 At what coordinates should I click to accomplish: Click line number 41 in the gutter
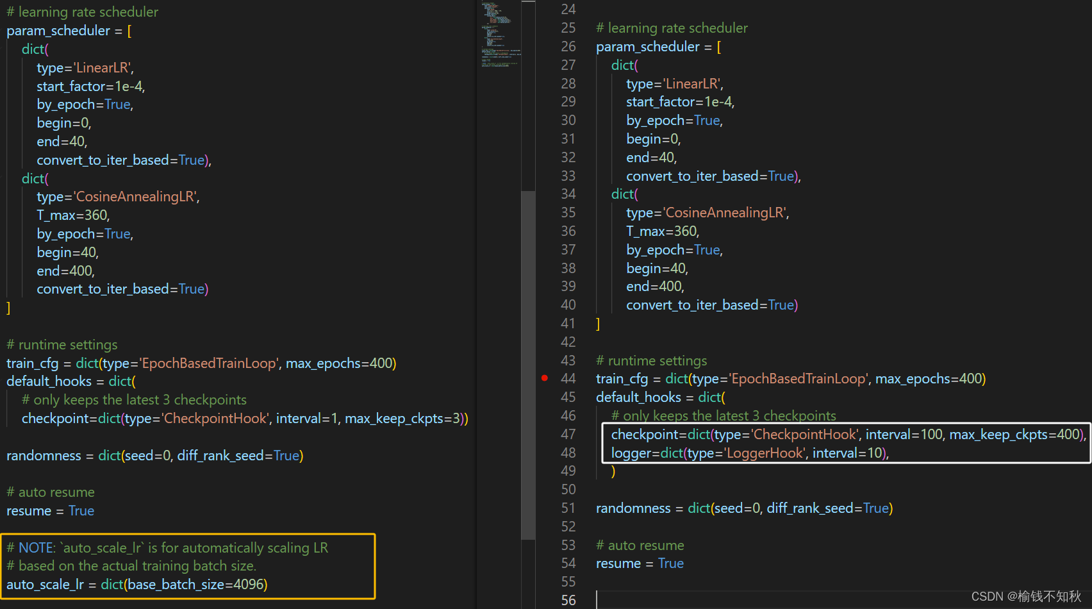click(x=568, y=324)
